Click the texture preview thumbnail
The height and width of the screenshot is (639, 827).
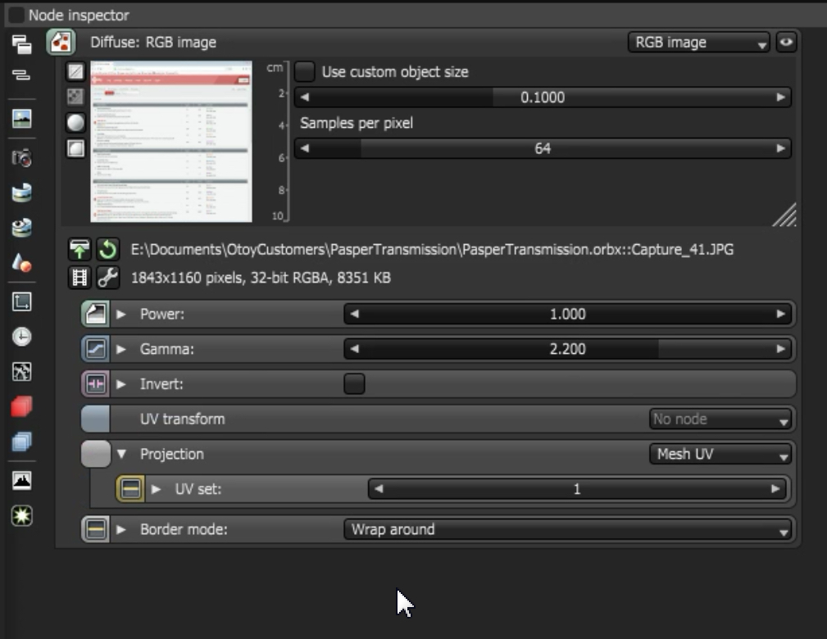170,141
